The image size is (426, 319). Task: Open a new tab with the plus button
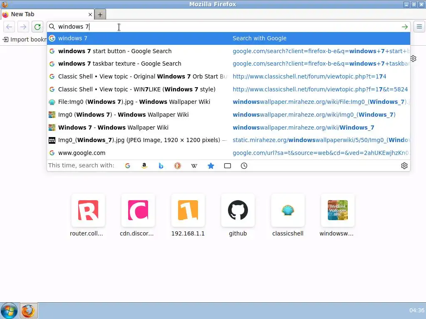(x=100, y=15)
